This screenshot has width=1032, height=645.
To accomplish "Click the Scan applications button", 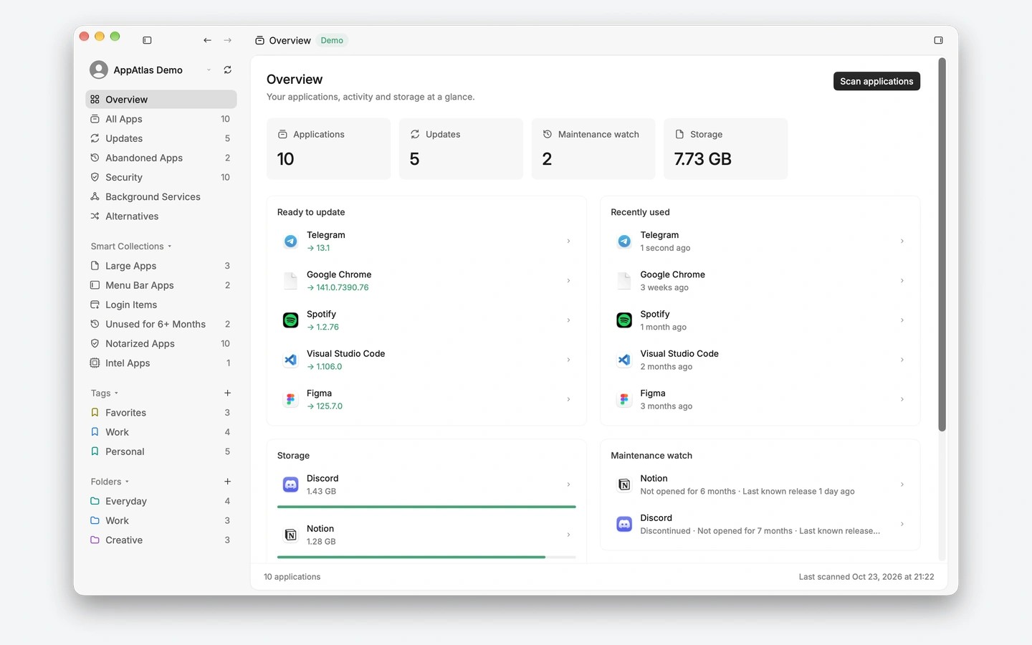I will click(876, 82).
